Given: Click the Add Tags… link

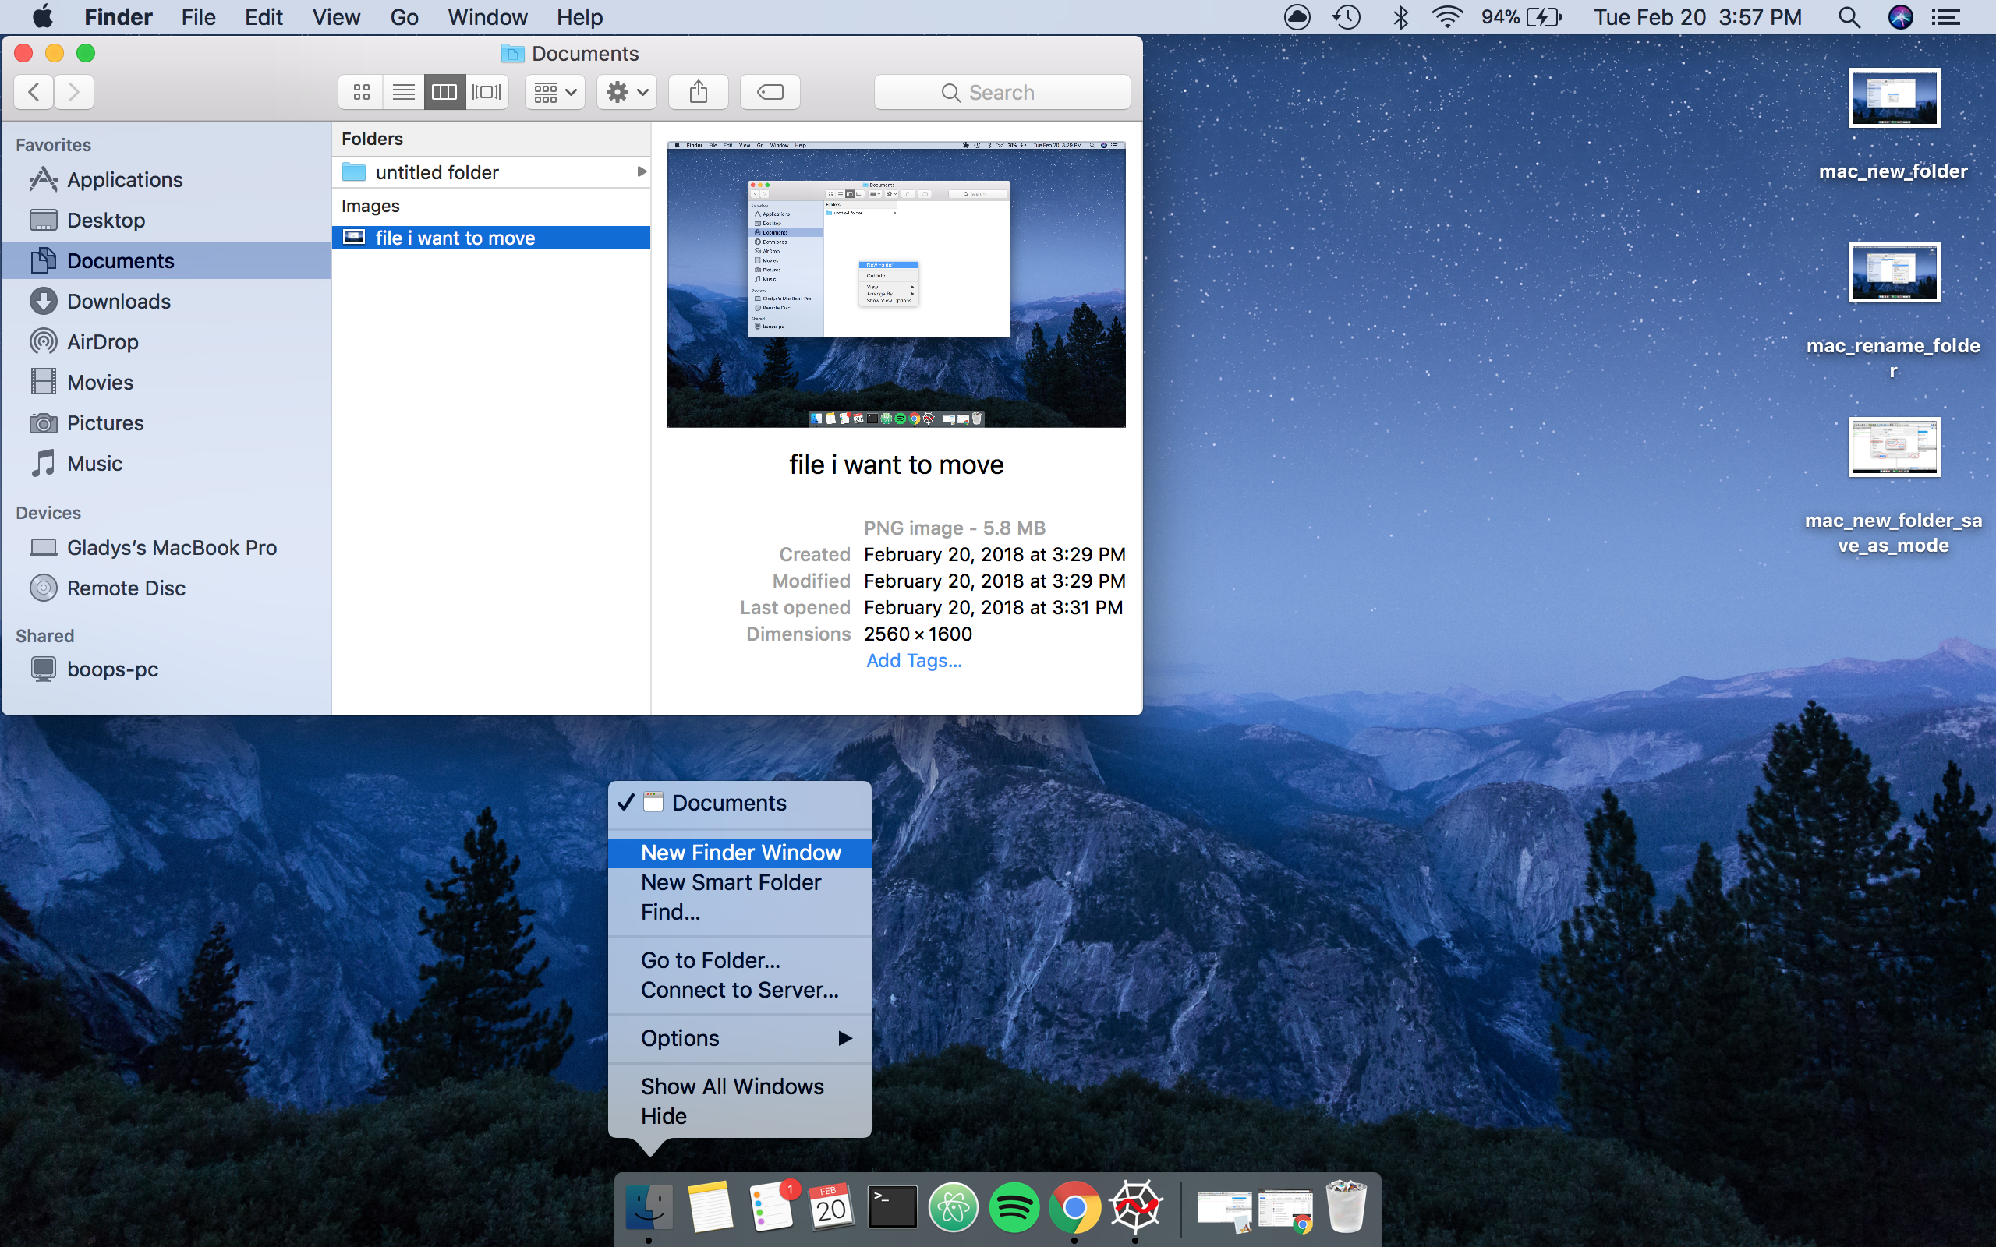Looking at the screenshot, I should [x=914, y=661].
